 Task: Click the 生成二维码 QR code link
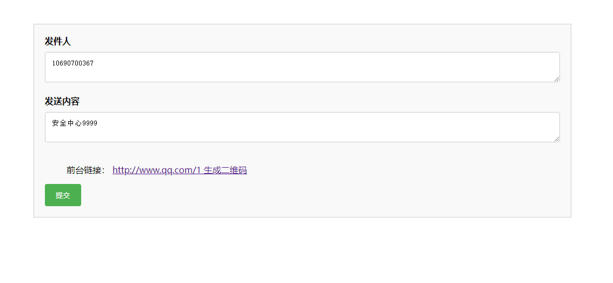(225, 170)
